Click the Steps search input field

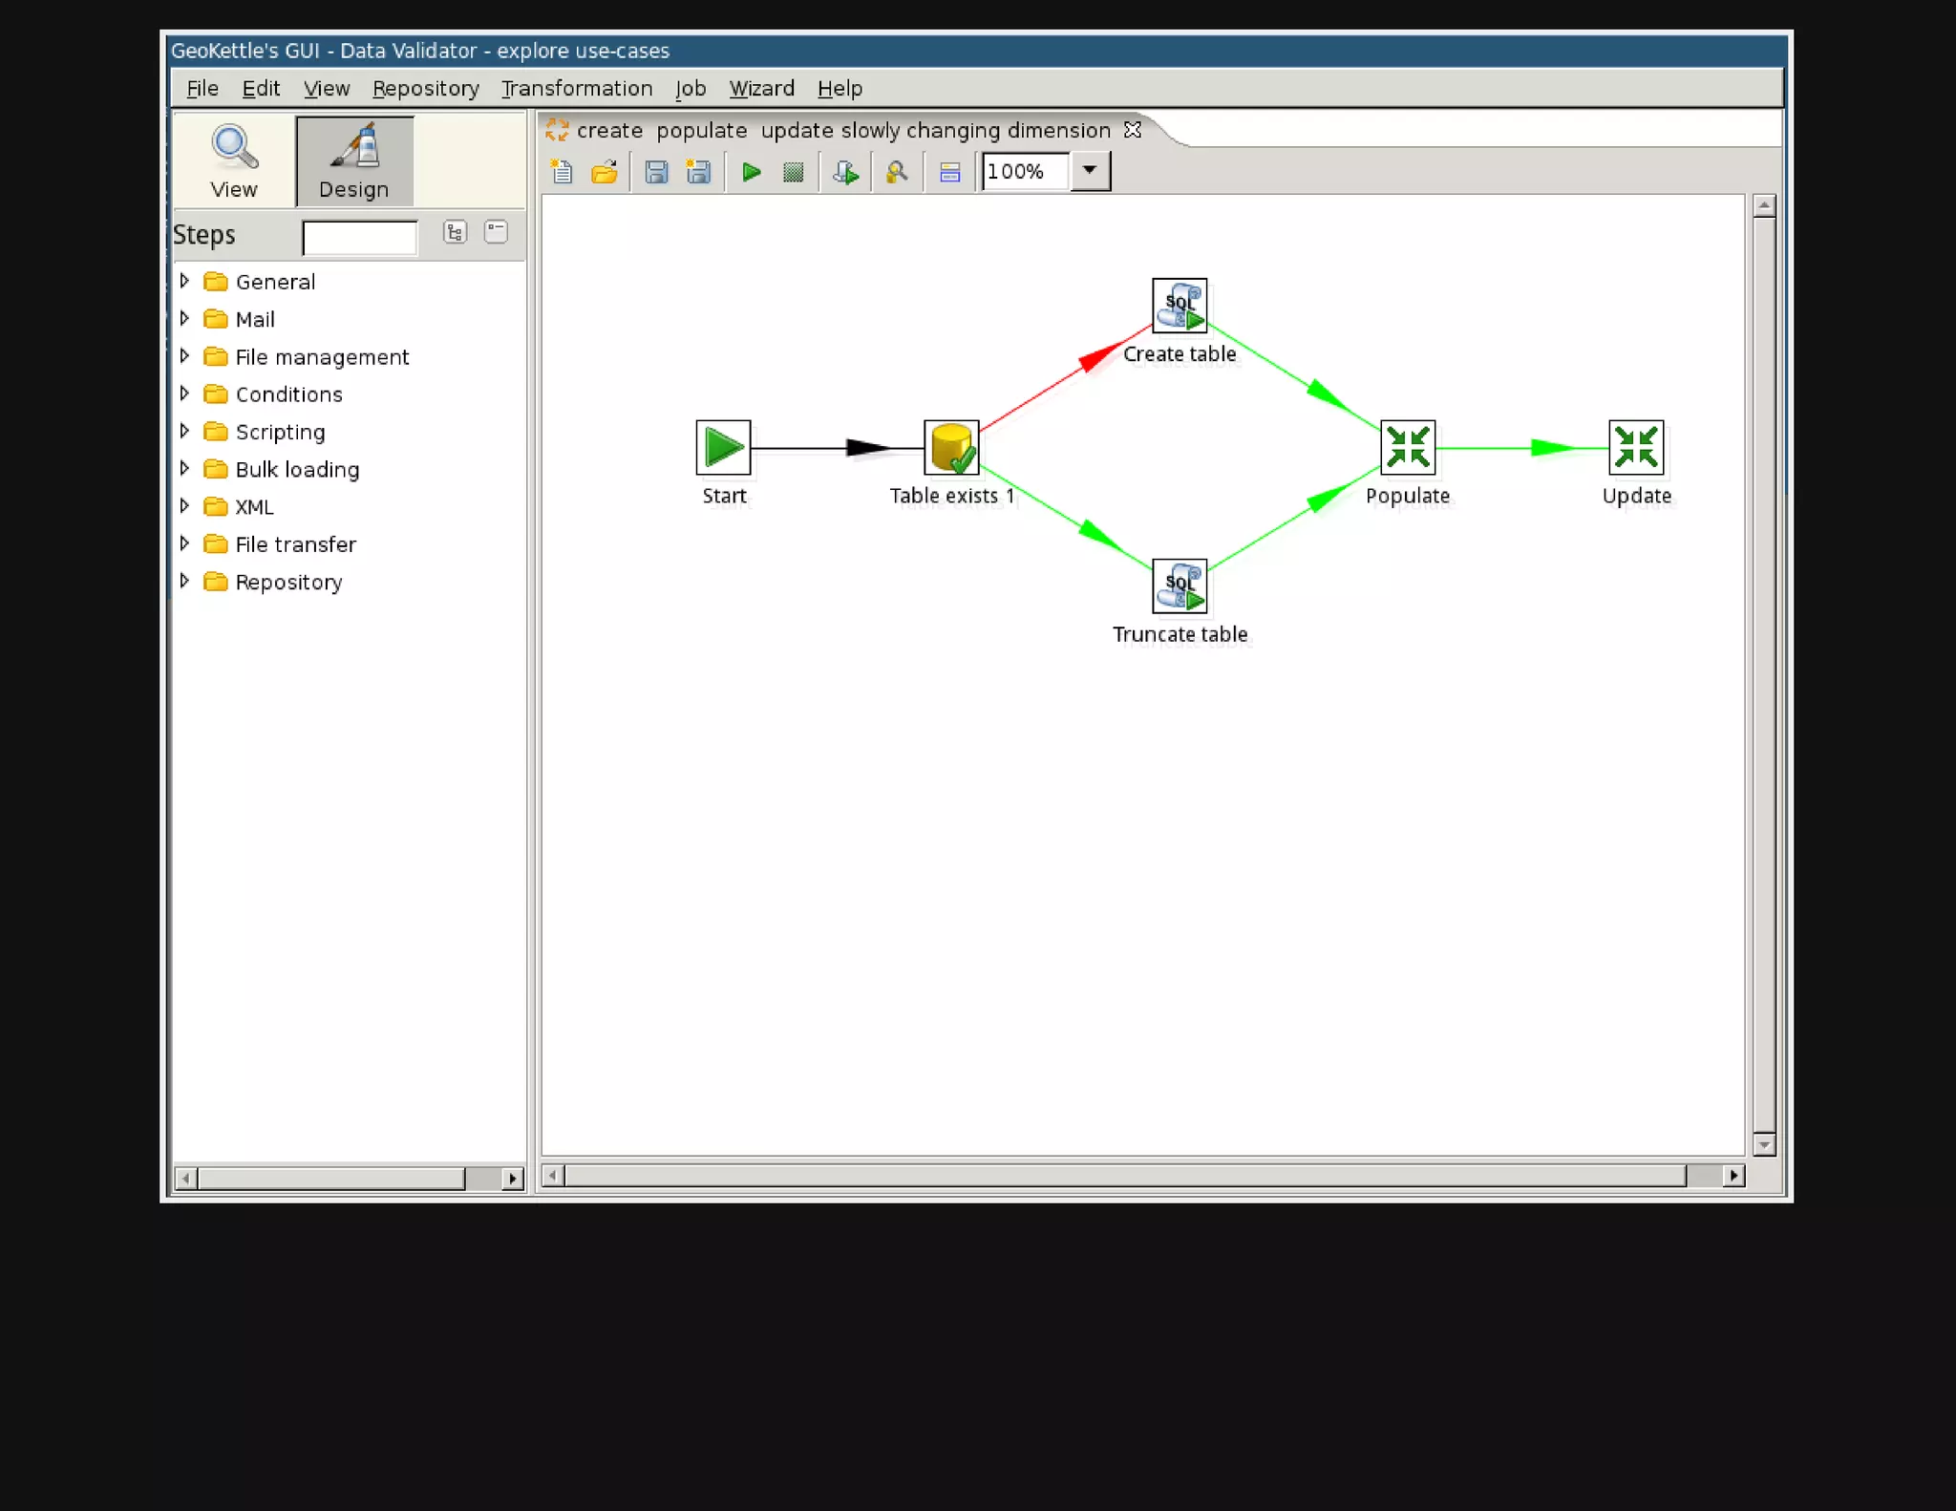359,236
